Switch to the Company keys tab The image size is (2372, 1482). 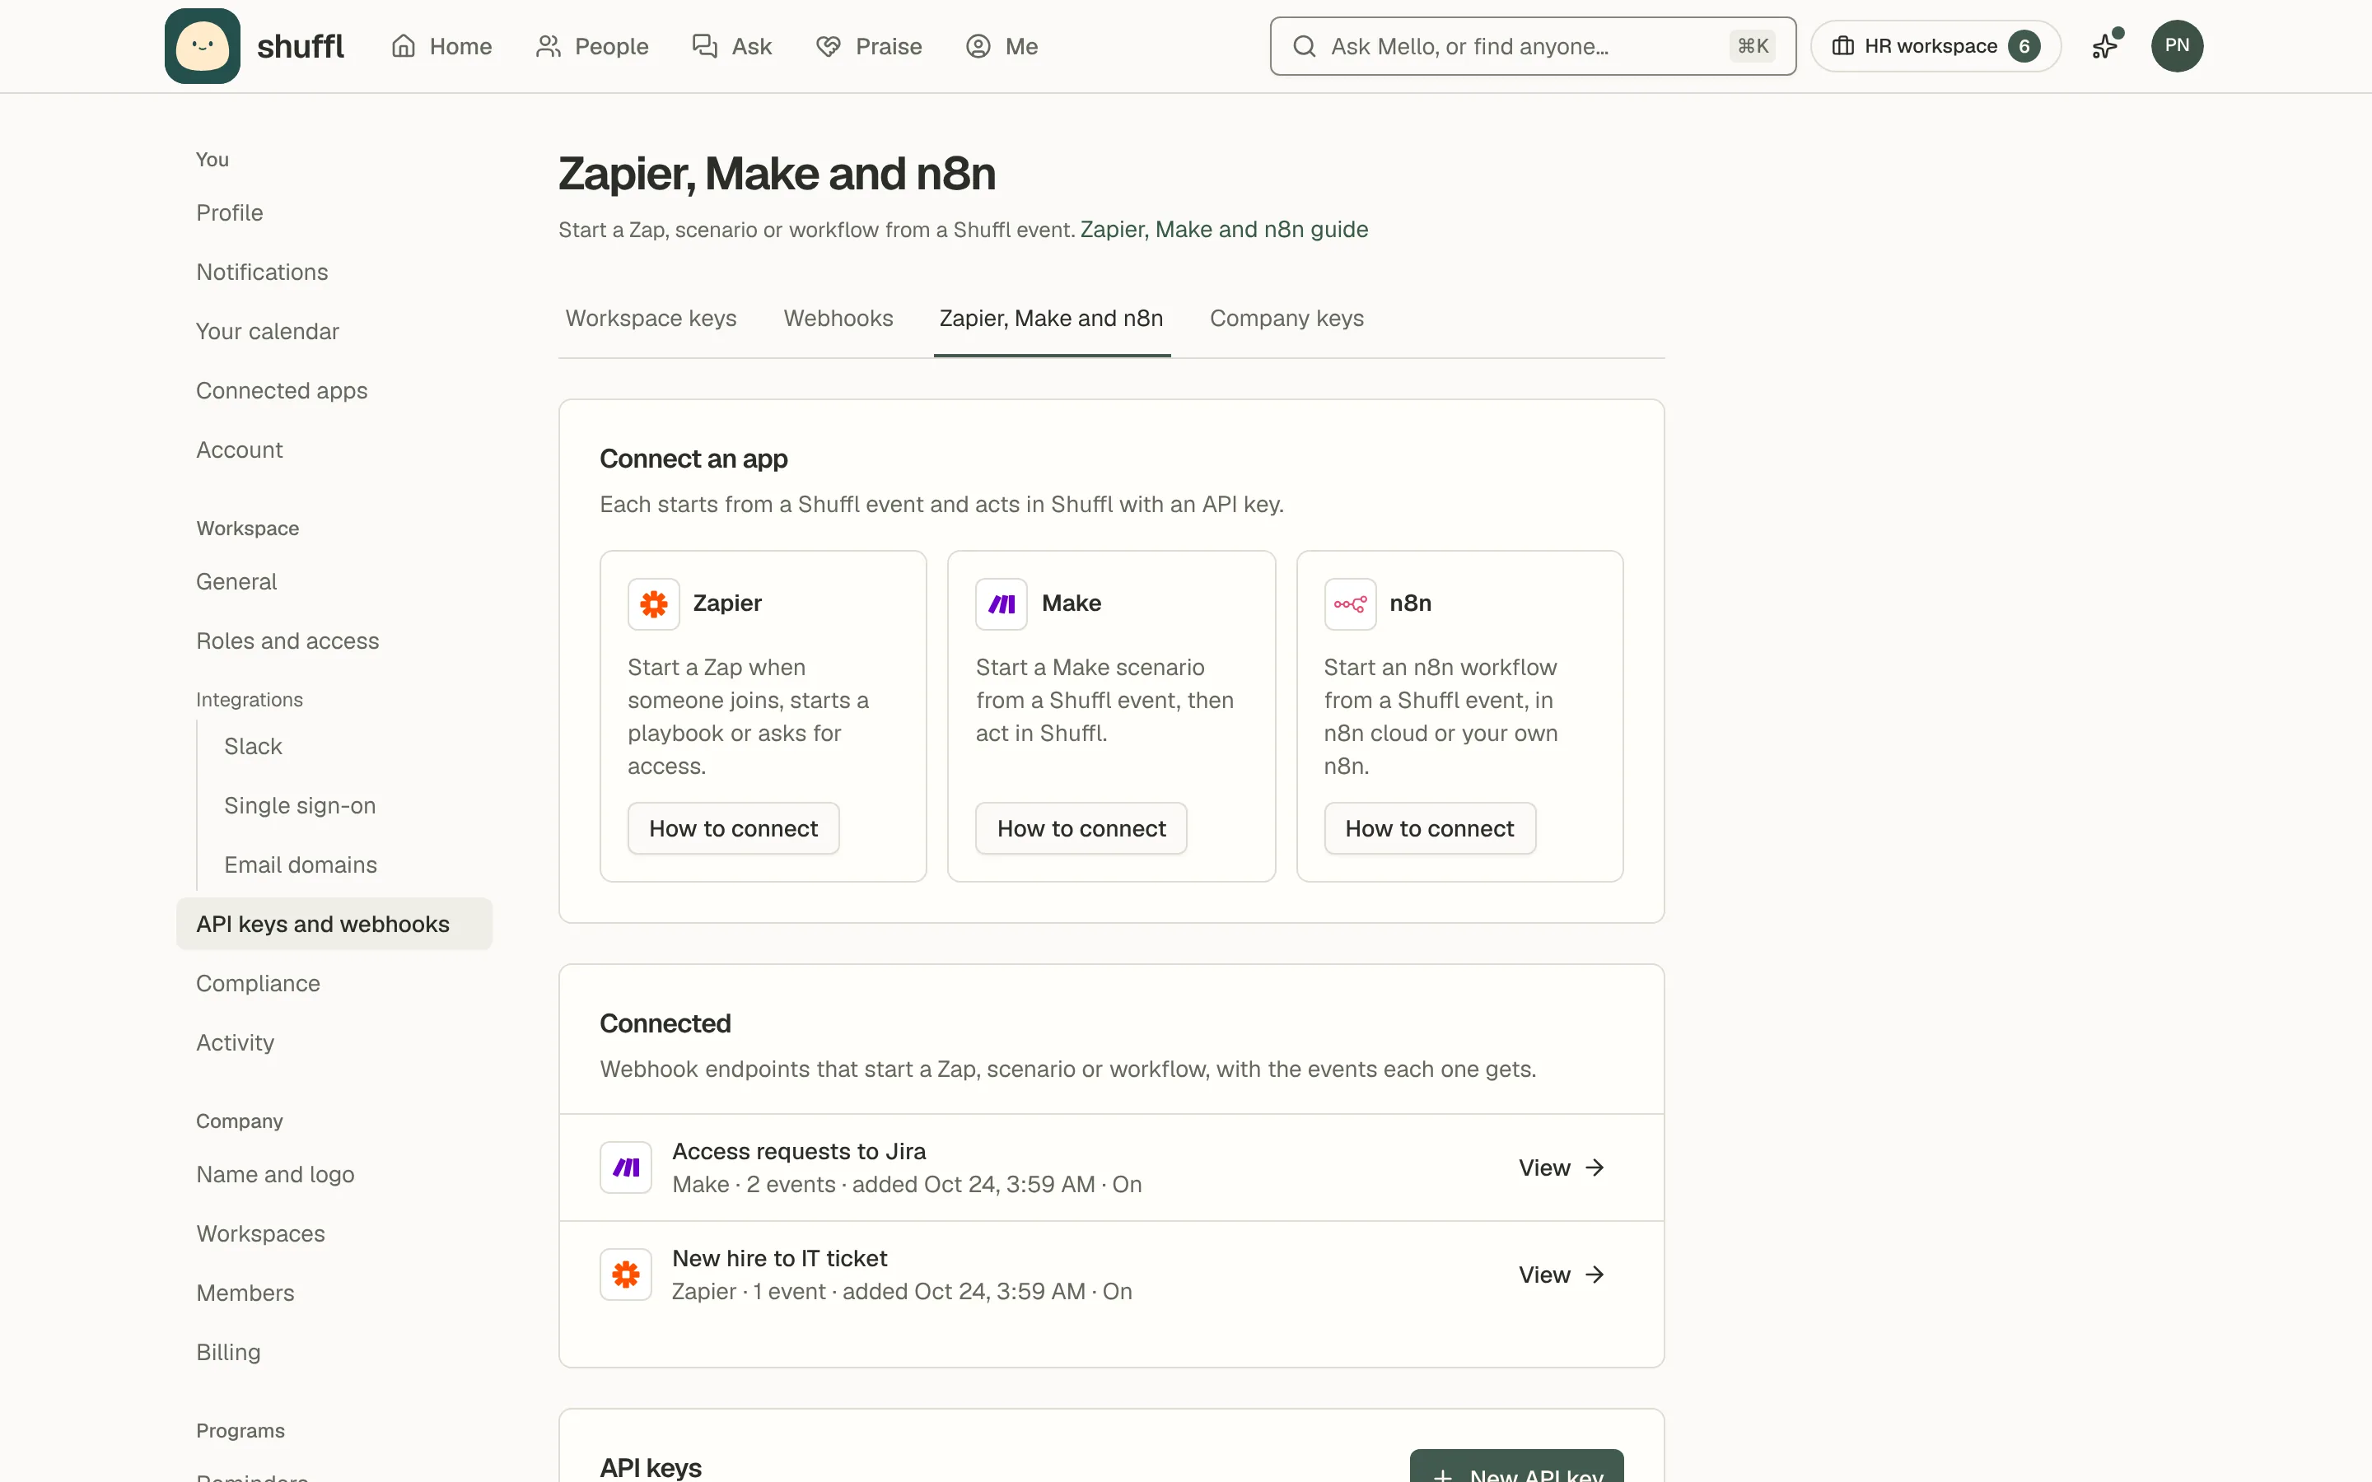1286,319
